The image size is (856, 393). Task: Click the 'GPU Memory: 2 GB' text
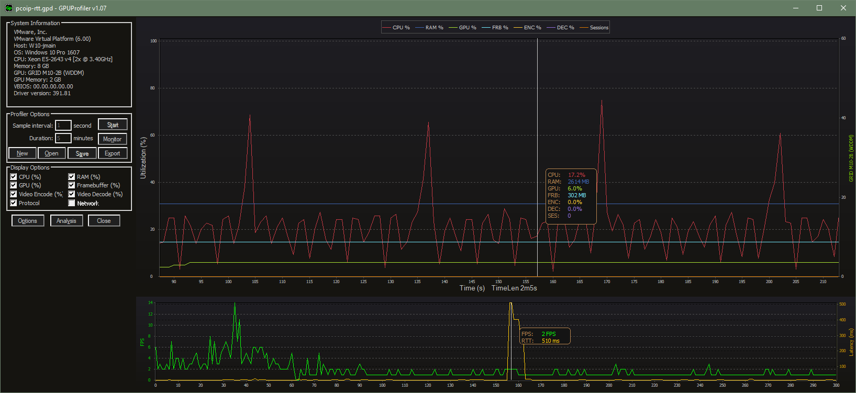coord(37,80)
